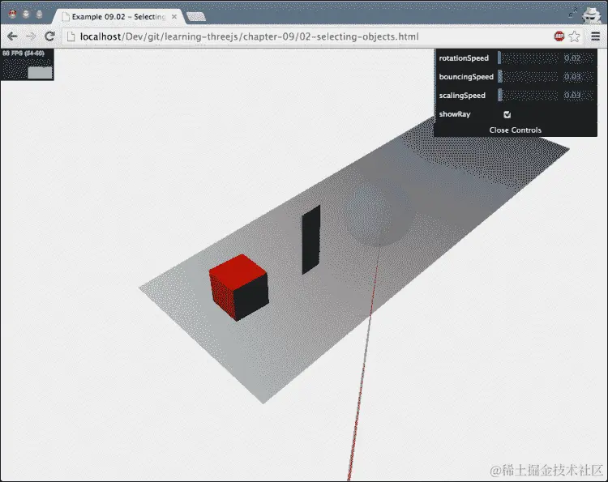Image resolution: width=608 pixels, height=482 pixels.
Task: Open a new tab with the new tab button
Action: tap(196, 17)
